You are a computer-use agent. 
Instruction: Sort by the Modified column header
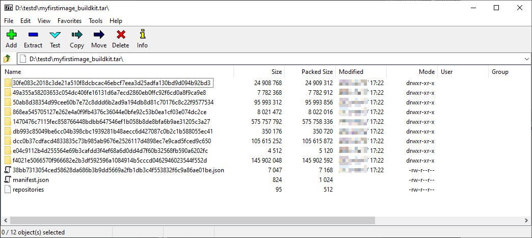point(351,72)
